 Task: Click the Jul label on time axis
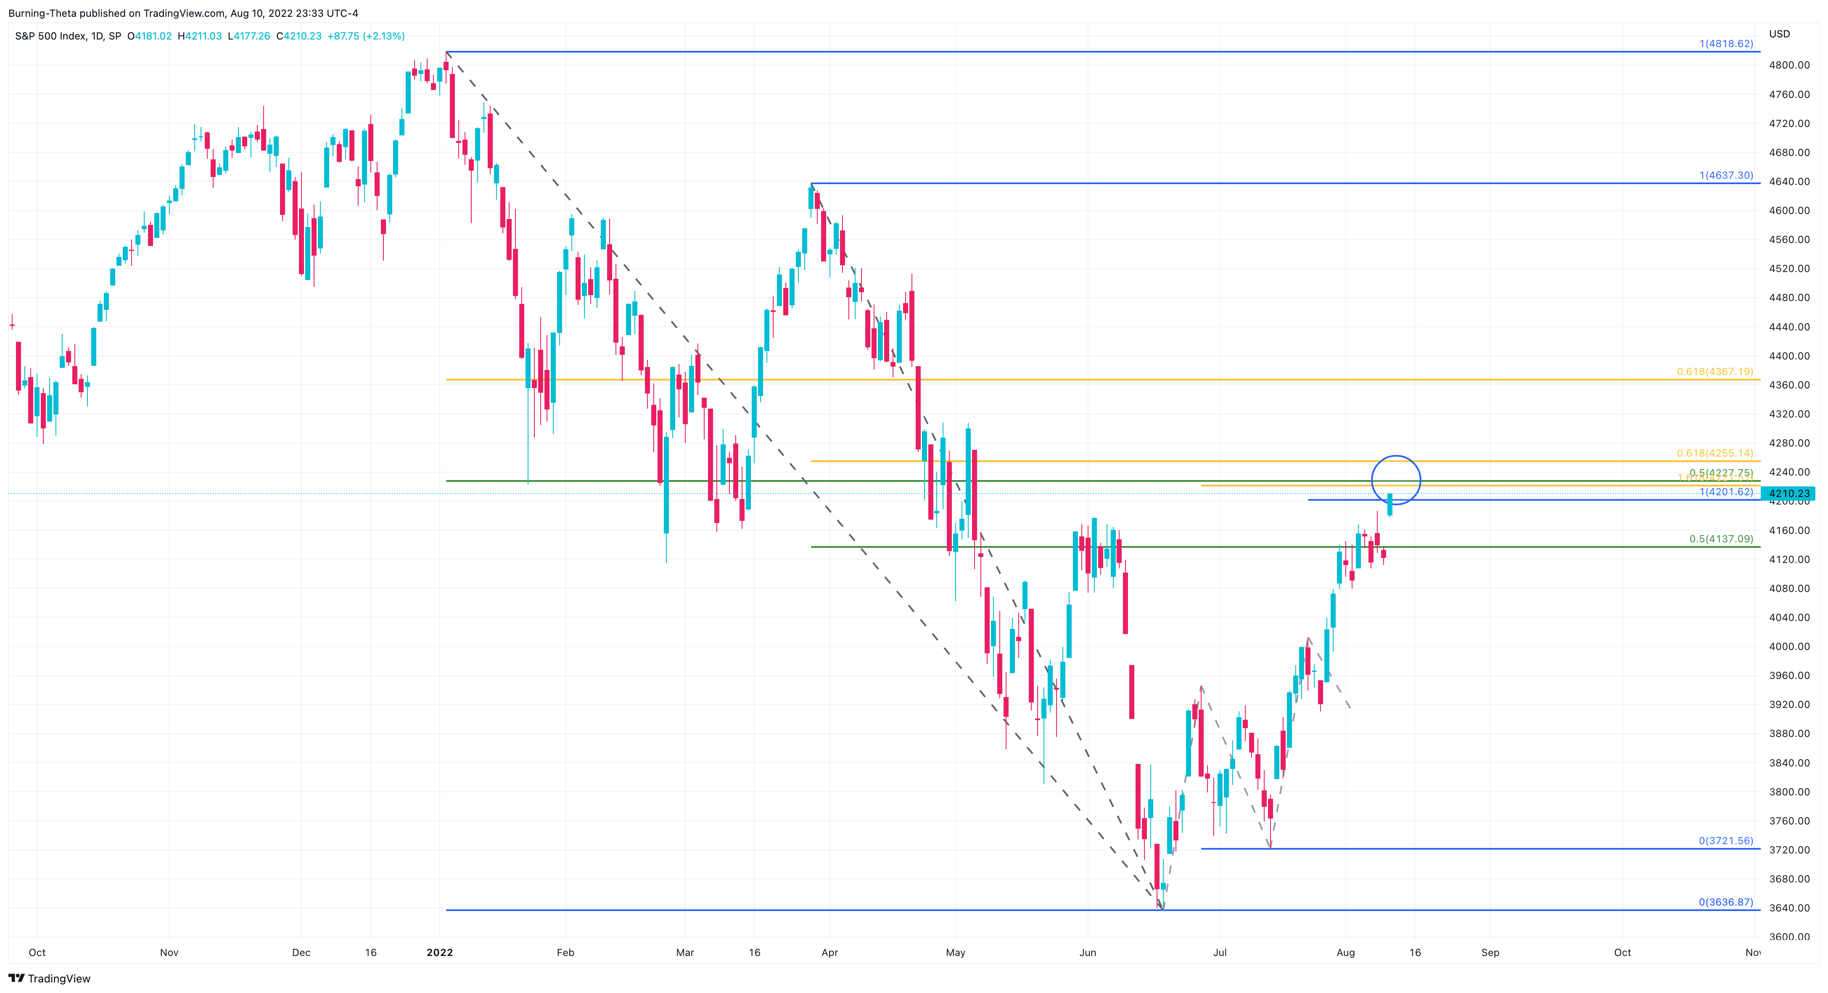coord(1220,953)
